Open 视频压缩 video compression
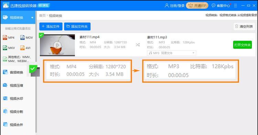This screenshot has width=258, height=135. pos(16,85)
